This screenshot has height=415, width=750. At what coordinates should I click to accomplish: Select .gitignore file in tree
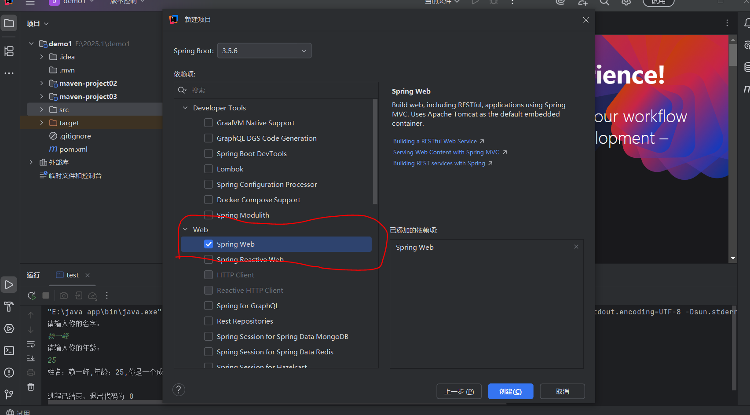click(70, 136)
